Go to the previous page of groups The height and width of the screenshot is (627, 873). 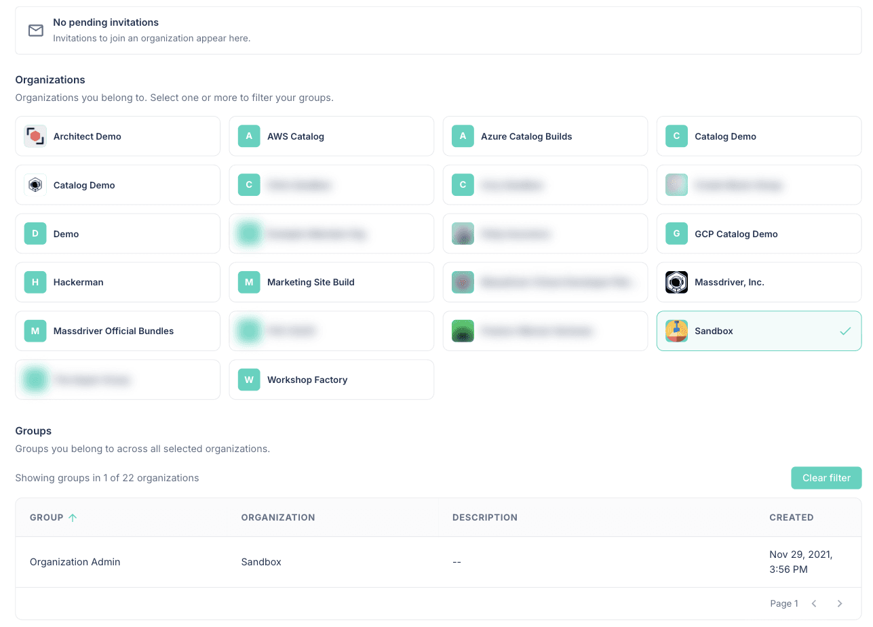pyautogui.click(x=815, y=603)
